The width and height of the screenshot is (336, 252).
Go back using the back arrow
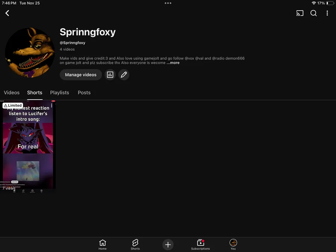[7, 13]
